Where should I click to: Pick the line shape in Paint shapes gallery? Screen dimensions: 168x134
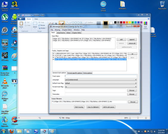click(x=68, y=23)
